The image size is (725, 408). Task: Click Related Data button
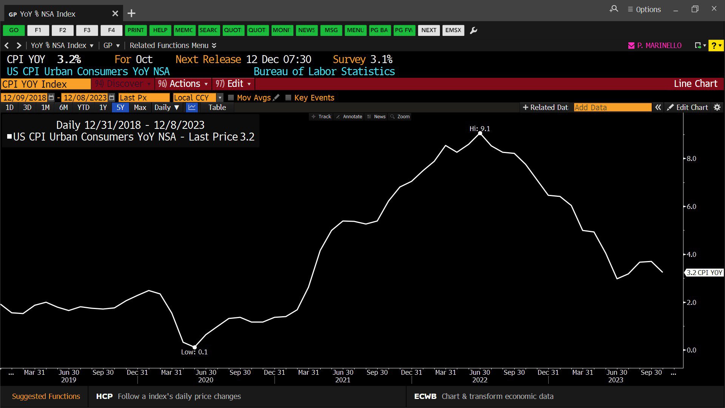click(x=545, y=107)
